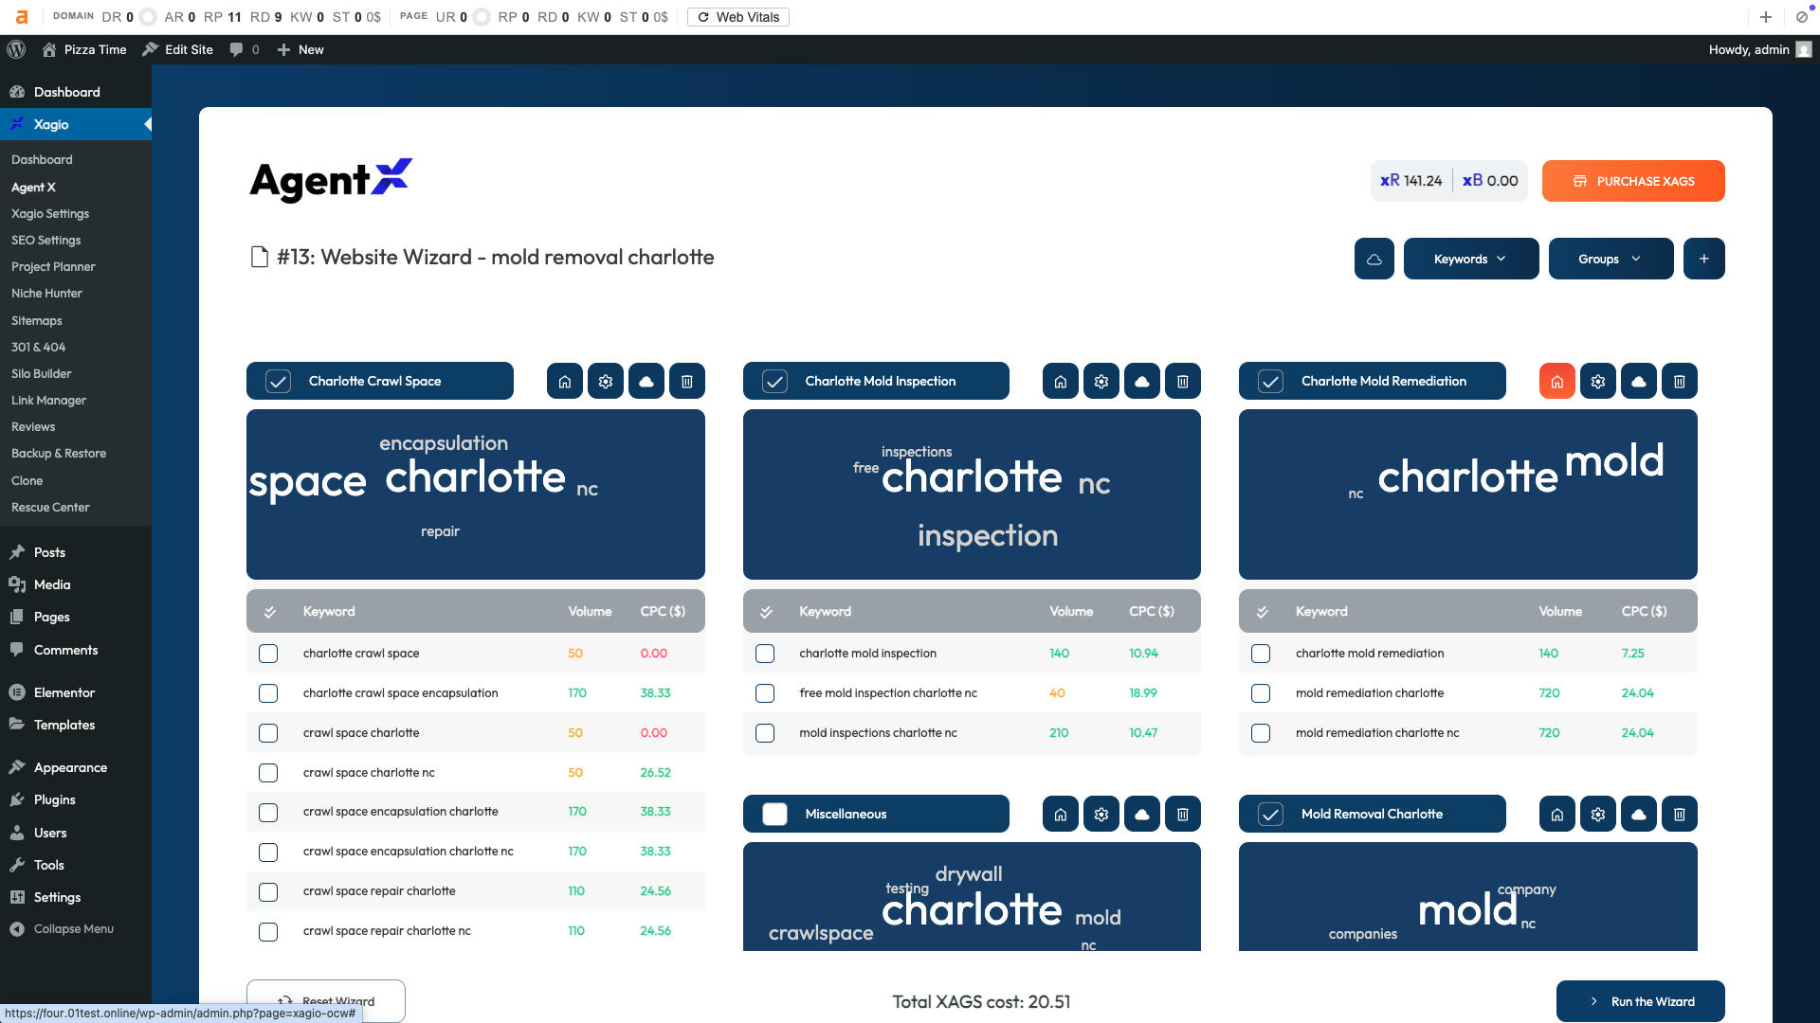Image resolution: width=1820 pixels, height=1023 pixels.
Task: Click Edit Site in the admin bar
Action: pos(177,49)
